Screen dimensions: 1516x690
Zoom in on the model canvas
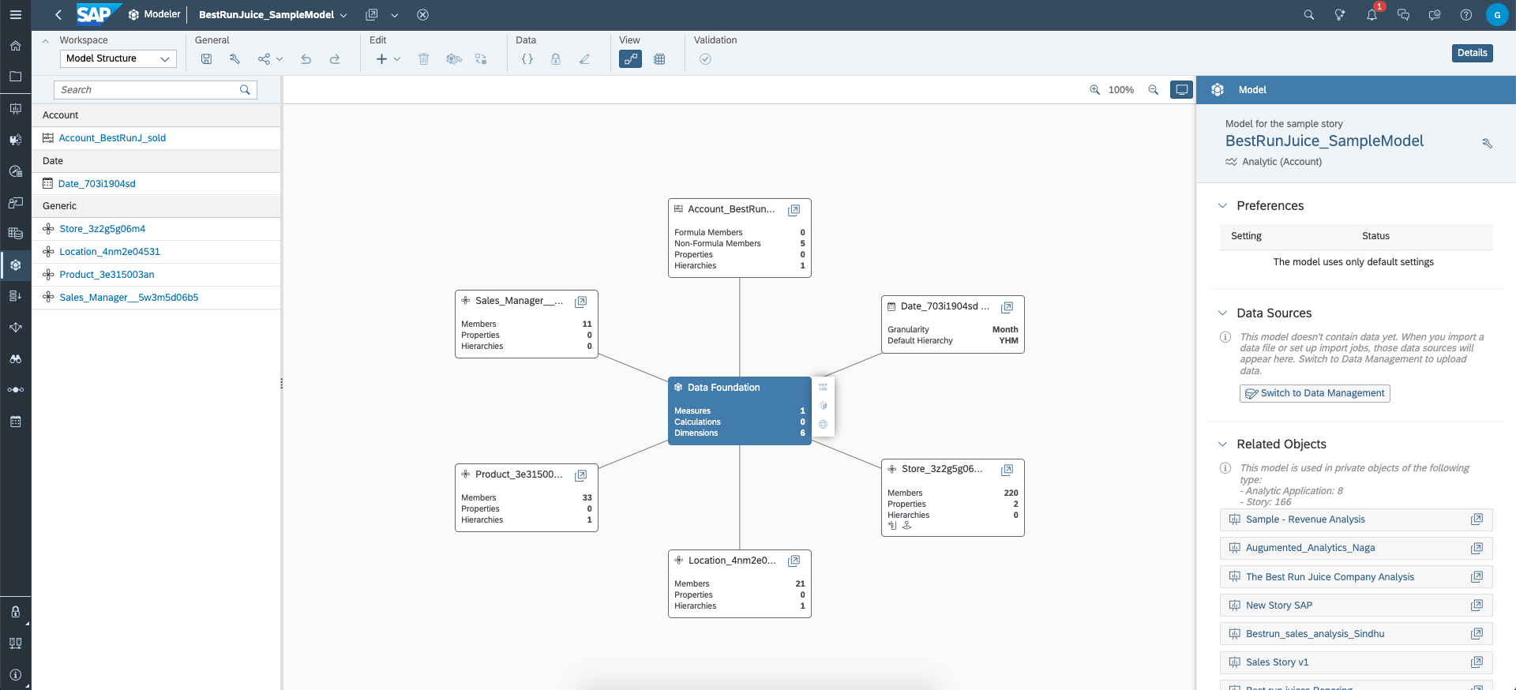[x=1095, y=90]
